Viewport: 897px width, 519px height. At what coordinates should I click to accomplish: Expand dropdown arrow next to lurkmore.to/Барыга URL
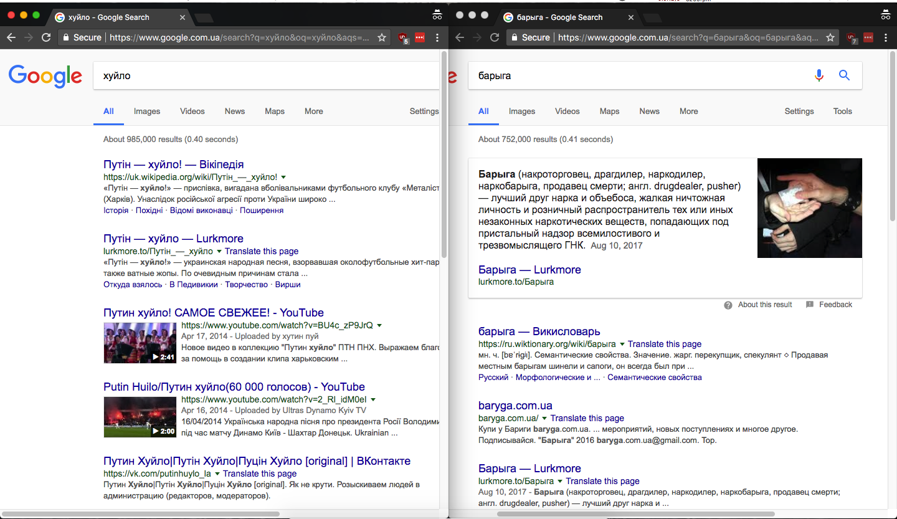(x=560, y=482)
